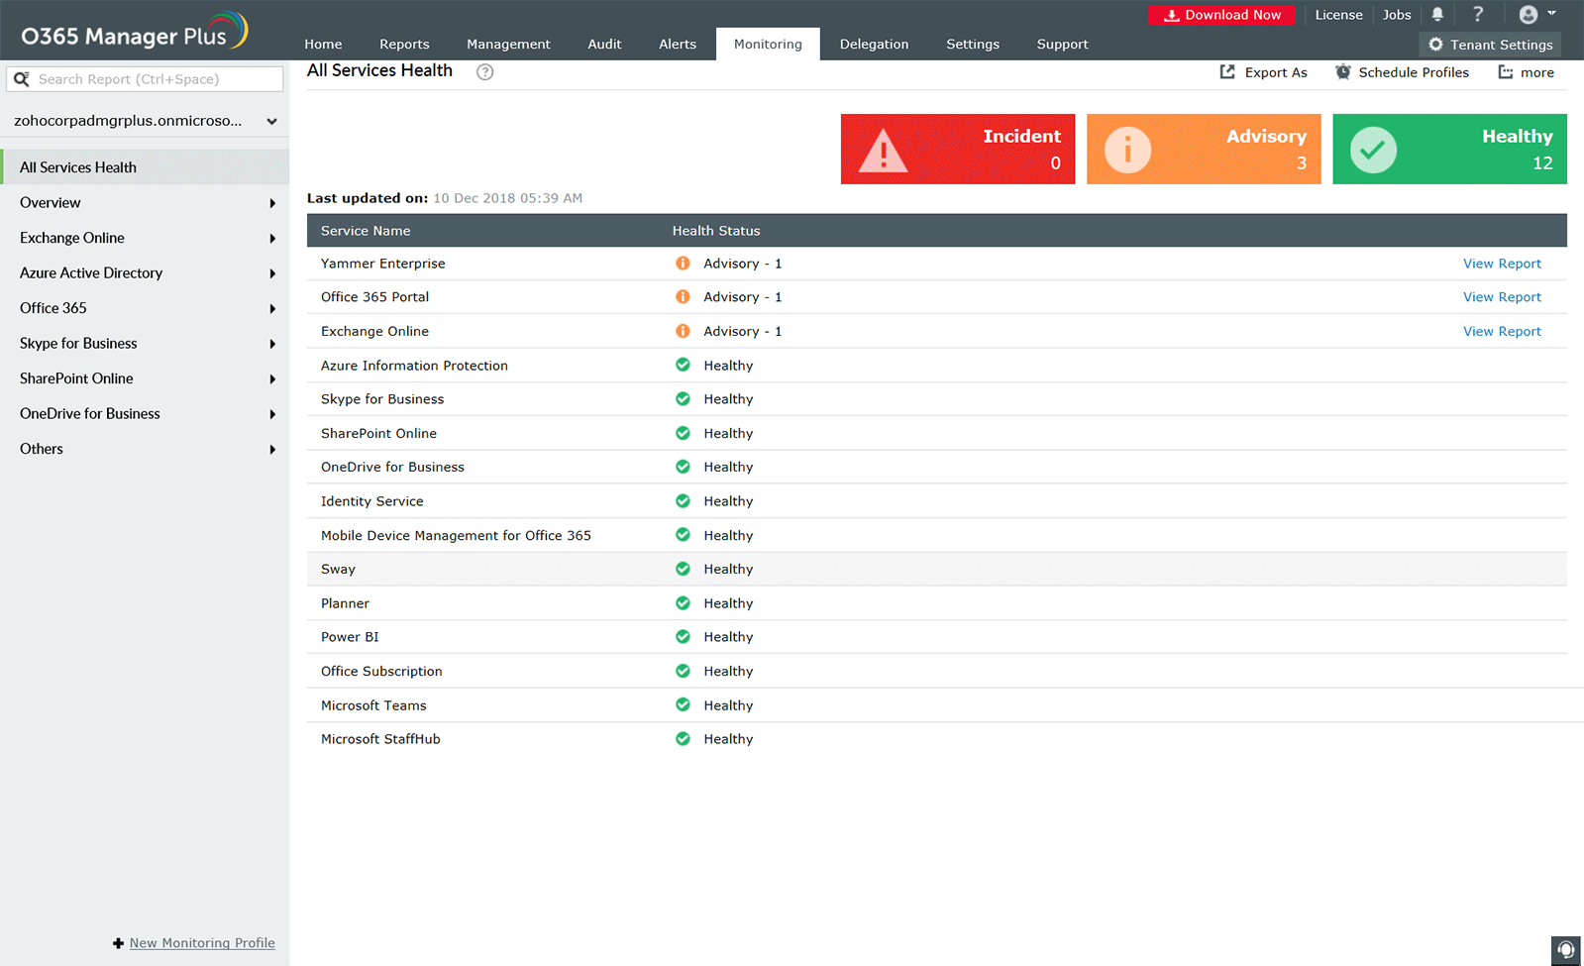Click the orange Advisory info icon tile
Screen dimensions: 1584x966
coord(1127,151)
